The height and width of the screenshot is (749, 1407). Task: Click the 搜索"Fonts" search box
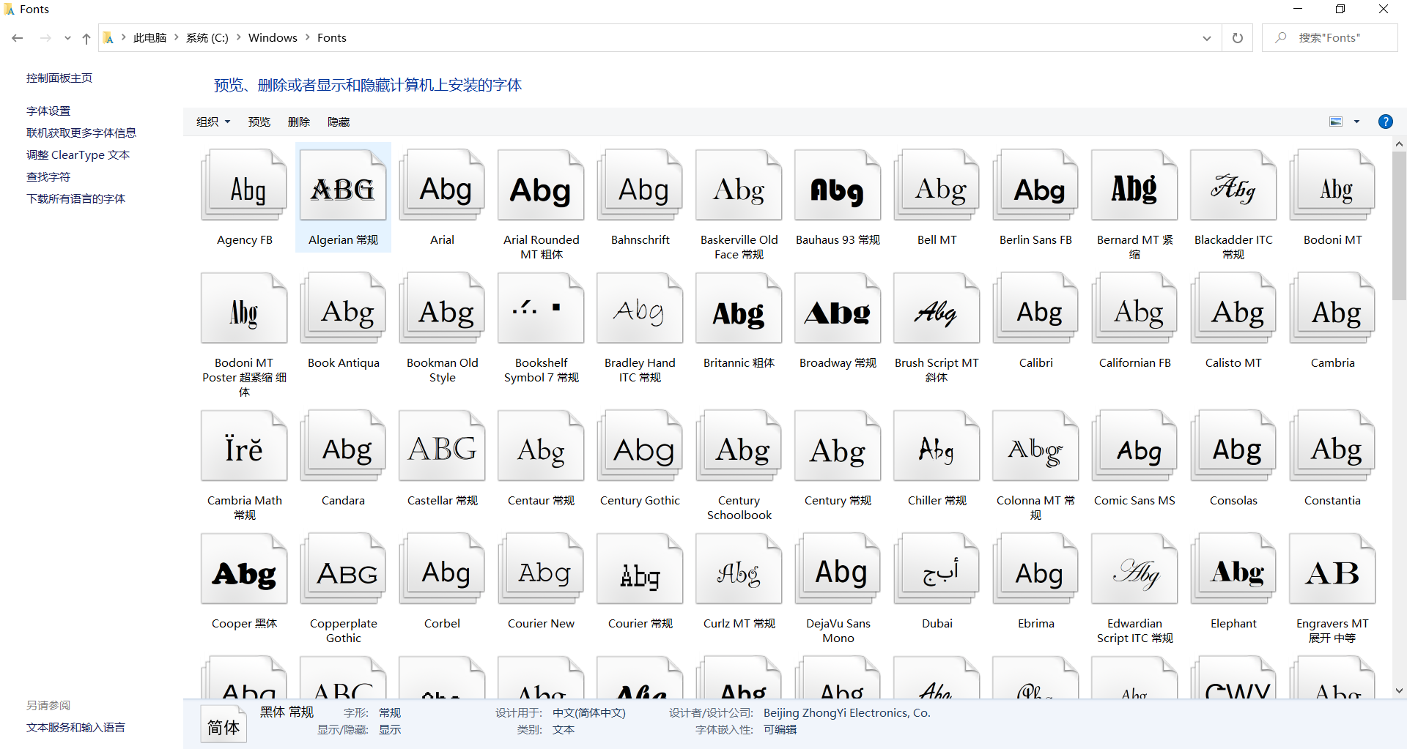click(1330, 38)
